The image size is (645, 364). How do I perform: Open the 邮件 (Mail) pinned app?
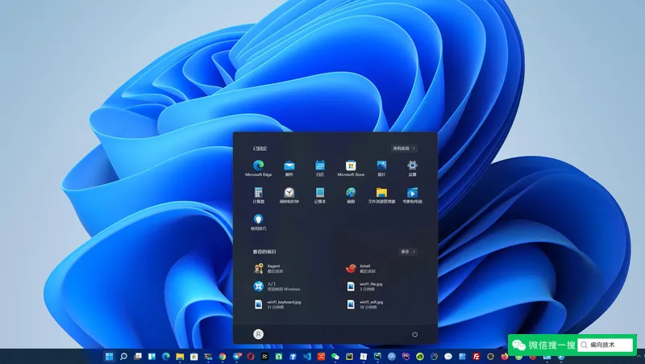289,169
